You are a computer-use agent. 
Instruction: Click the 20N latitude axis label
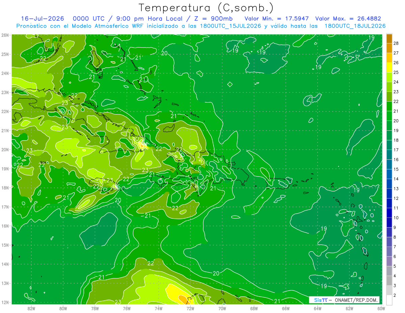click(5, 150)
